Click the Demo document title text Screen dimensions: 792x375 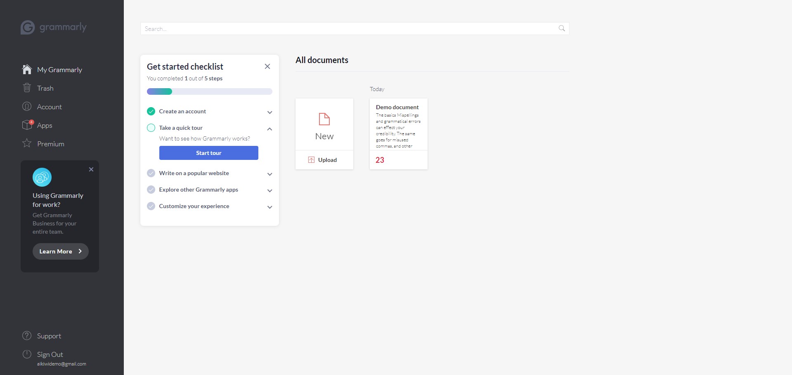coord(397,107)
